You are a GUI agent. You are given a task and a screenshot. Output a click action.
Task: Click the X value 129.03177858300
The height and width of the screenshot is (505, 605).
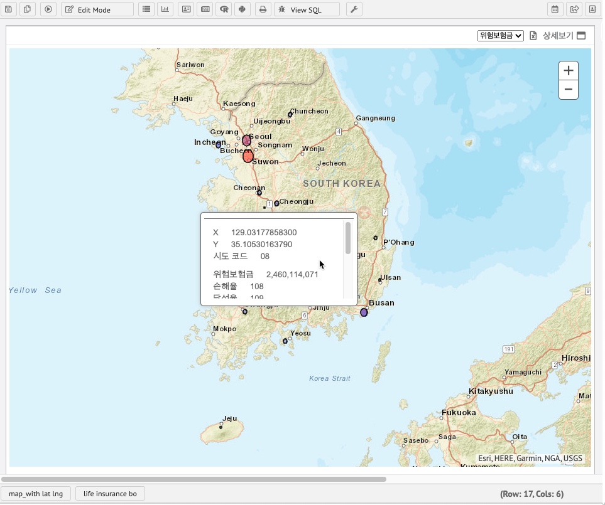click(264, 233)
